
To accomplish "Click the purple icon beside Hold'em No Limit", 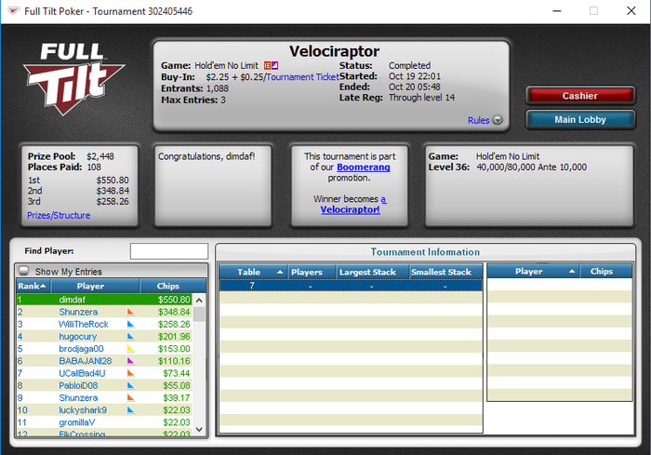I will pyautogui.click(x=275, y=66).
